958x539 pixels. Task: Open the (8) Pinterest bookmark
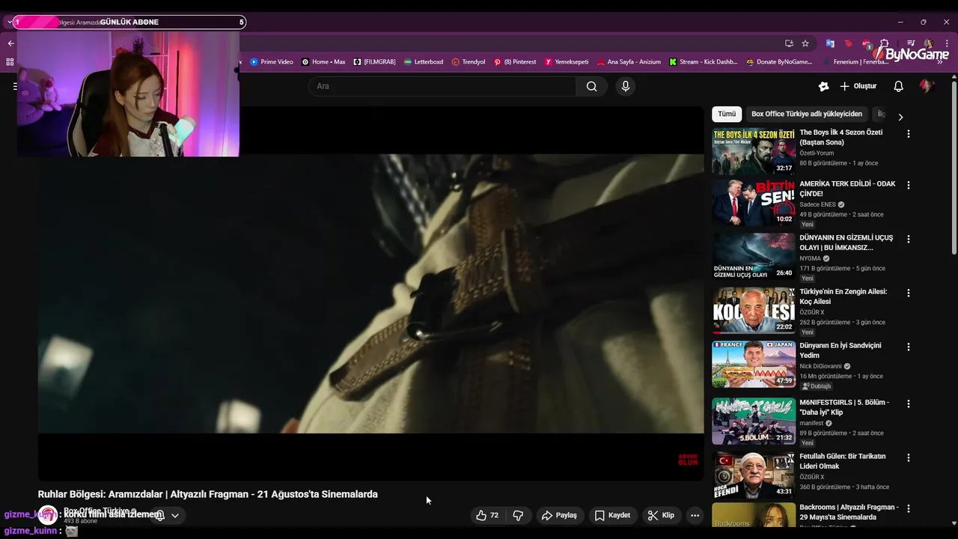click(x=515, y=62)
